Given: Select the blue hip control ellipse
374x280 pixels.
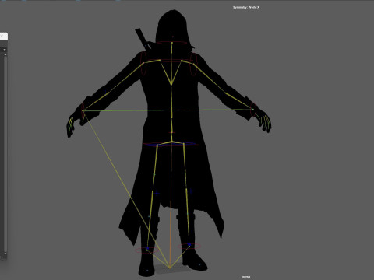Looking at the screenshot, I should [171, 144].
